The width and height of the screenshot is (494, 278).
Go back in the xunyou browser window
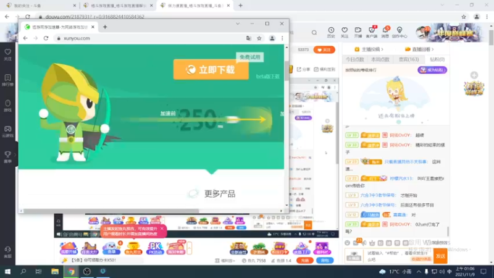click(25, 38)
